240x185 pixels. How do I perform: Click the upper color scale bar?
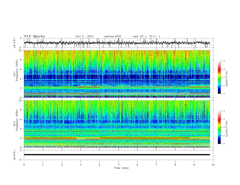(219, 77)
